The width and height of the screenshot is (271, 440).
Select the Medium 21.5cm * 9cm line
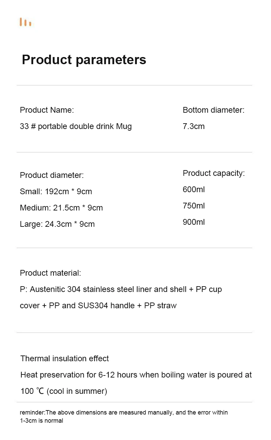coord(61,208)
